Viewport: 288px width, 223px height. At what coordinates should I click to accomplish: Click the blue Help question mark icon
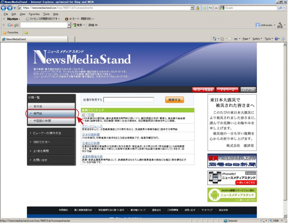(276, 39)
